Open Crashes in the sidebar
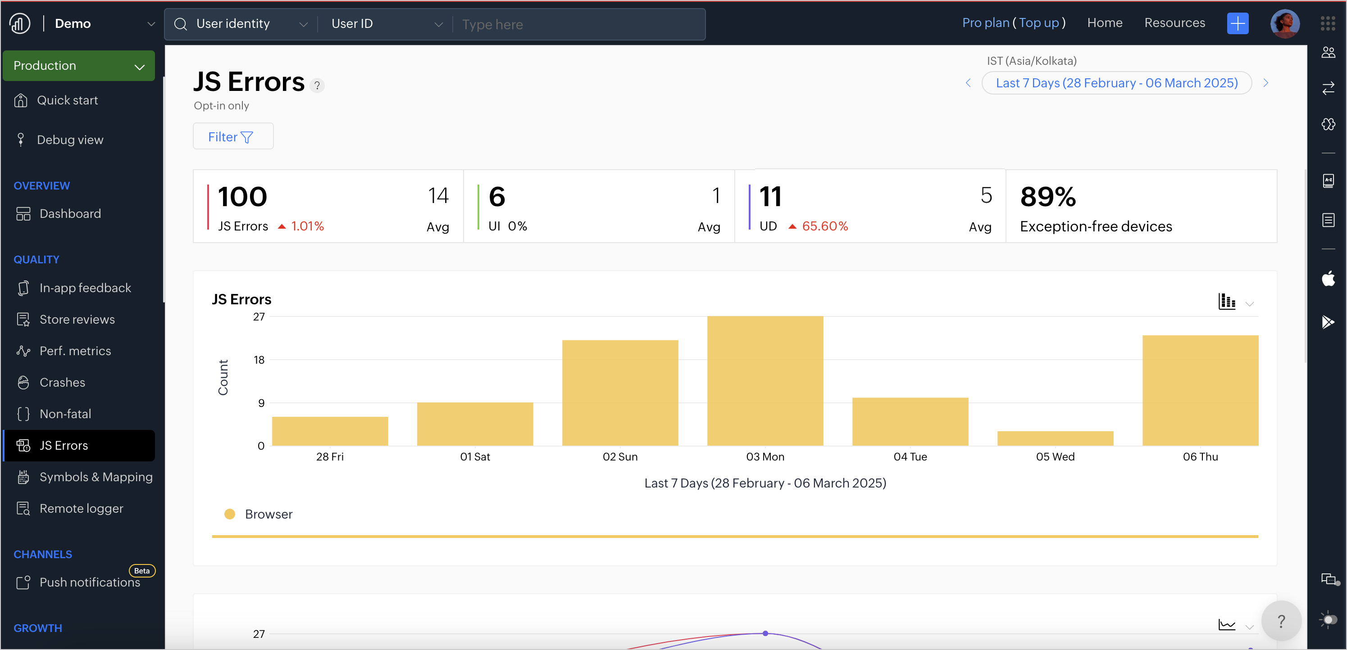Viewport: 1347px width, 650px height. coord(62,383)
